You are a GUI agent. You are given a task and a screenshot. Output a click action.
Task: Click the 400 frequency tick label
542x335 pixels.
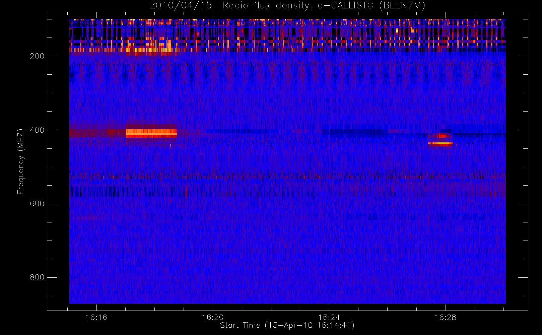coord(37,130)
